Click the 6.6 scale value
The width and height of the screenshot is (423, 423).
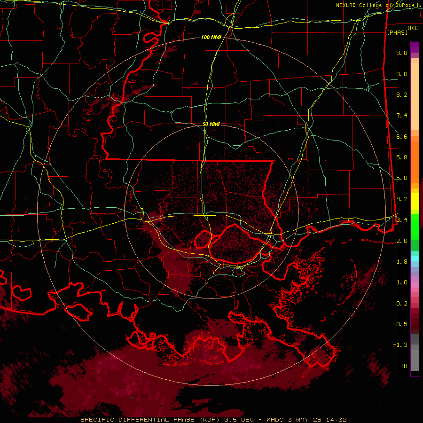402,136
